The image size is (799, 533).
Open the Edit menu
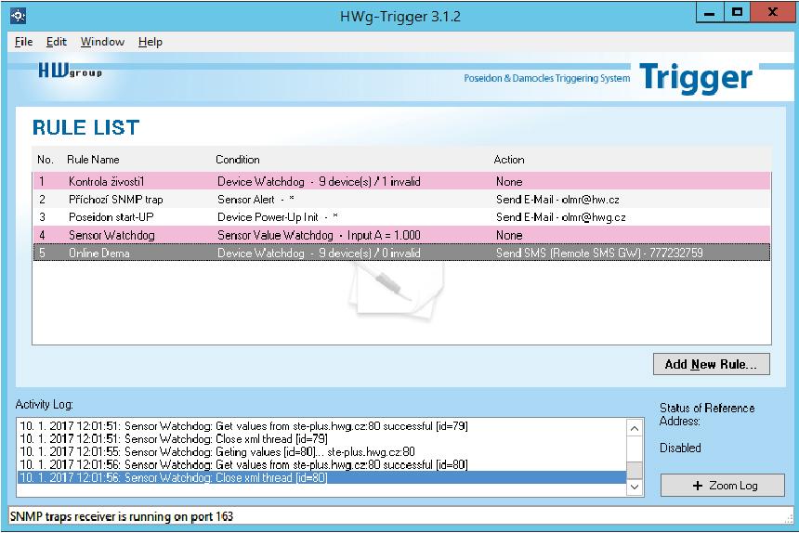[x=56, y=42]
